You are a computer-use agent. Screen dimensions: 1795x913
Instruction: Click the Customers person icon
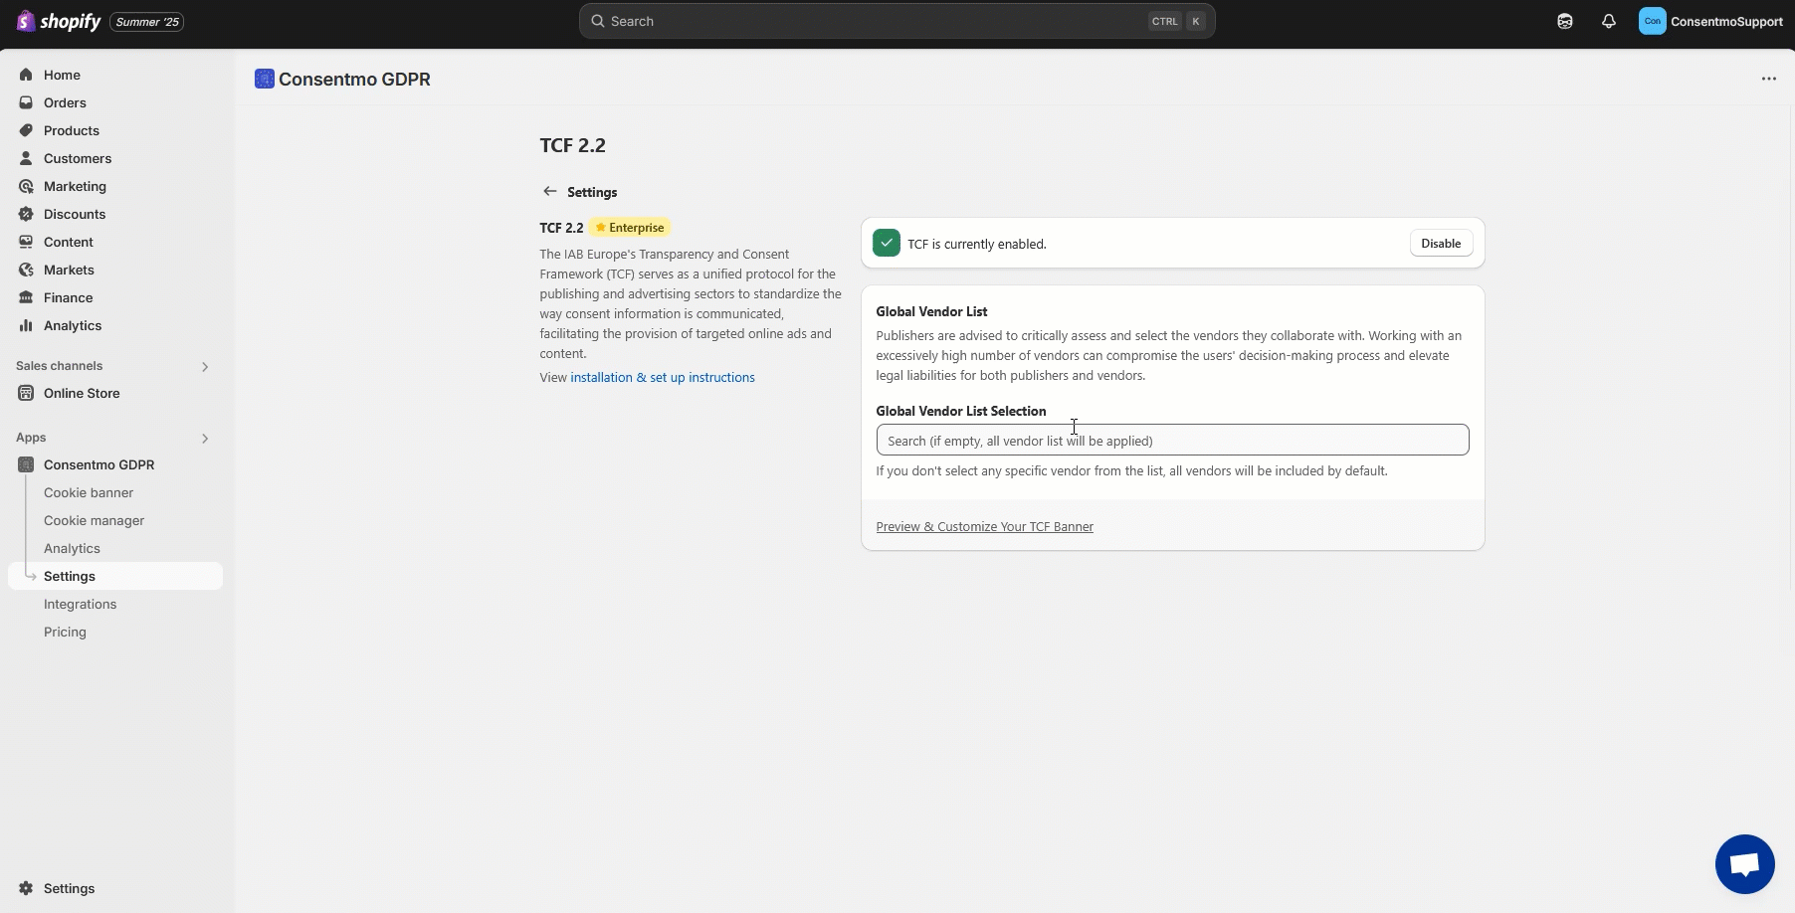tap(26, 158)
